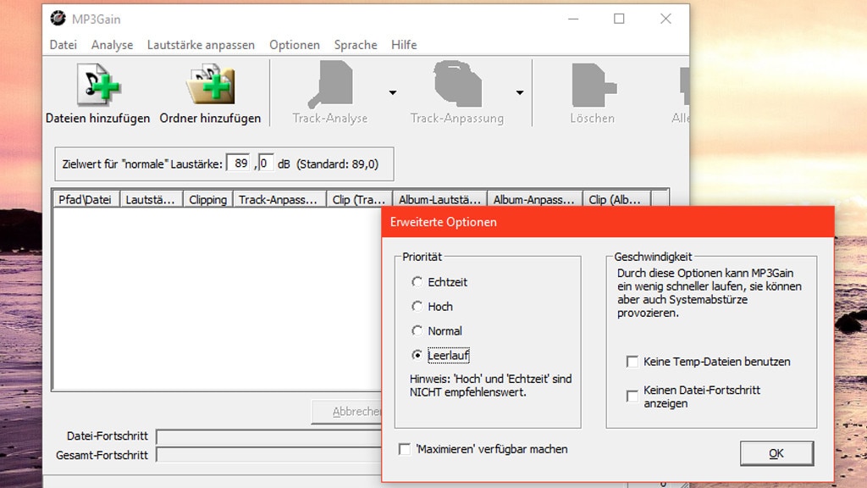Click the Geschwindigkeit description text

coord(710,293)
